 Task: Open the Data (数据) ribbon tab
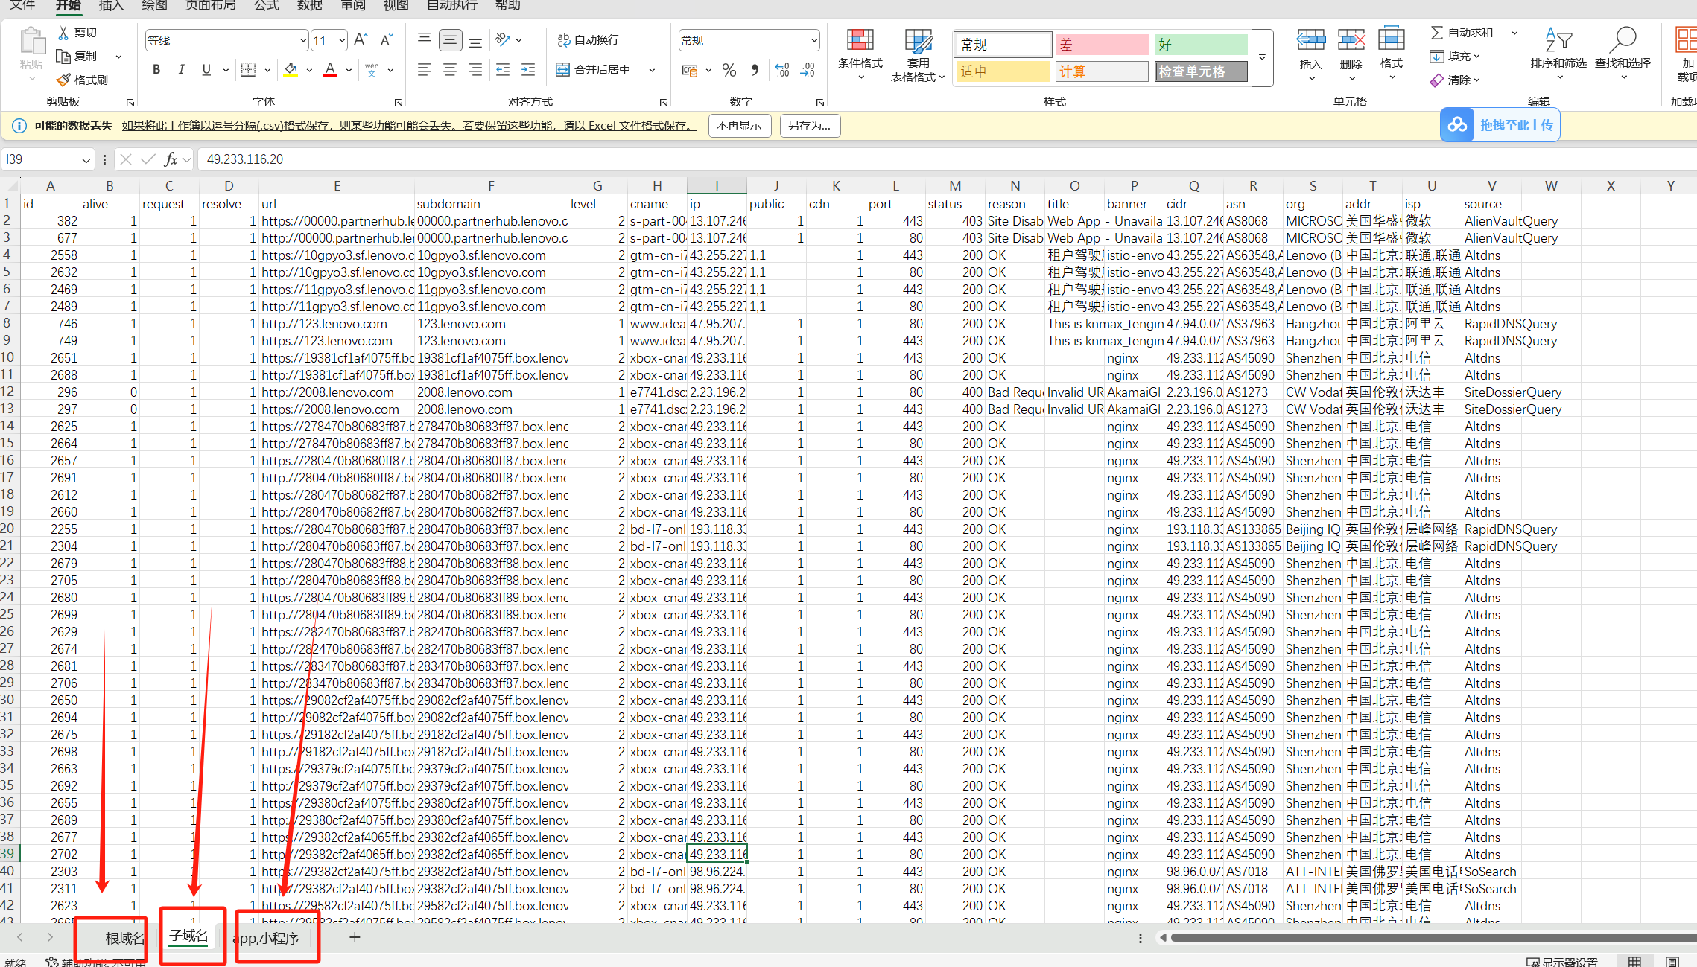pos(309,6)
